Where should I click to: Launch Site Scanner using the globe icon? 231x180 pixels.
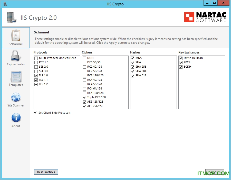16,98
